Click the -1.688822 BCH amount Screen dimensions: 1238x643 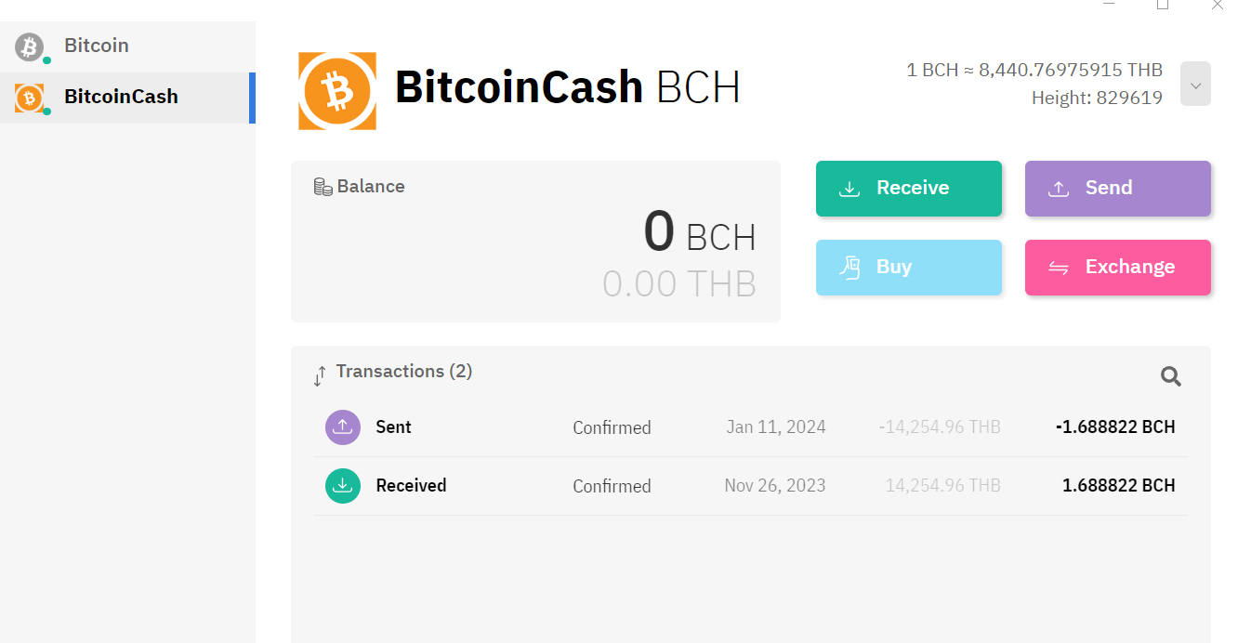tap(1115, 427)
